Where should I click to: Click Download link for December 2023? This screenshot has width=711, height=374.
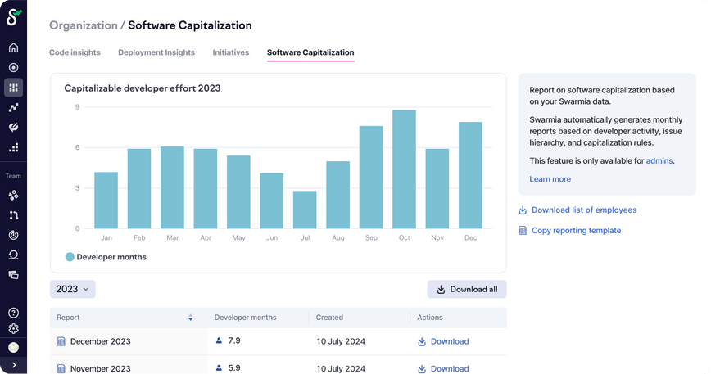click(450, 341)
